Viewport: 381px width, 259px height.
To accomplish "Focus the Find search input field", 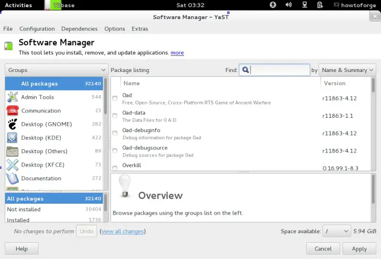I will (x=274, y=70).
